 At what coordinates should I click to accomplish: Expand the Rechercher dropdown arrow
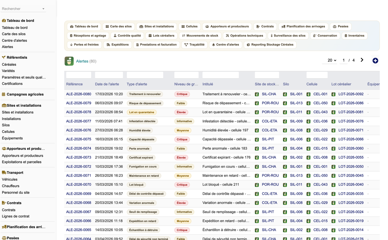(43, 9)
